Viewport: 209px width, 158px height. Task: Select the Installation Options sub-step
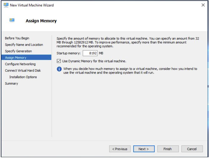click(23, 77)
